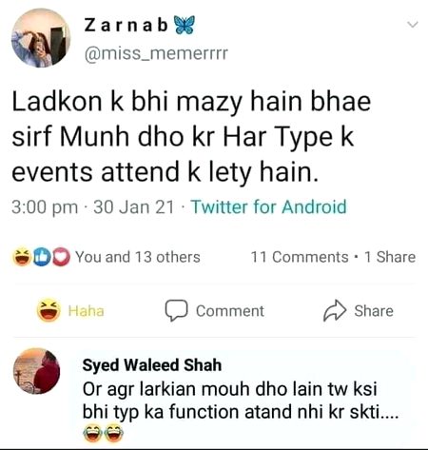Click the 3:00 pm tweet timestamp
This screenshot has width=428, height=450.
tap(45, 207)
